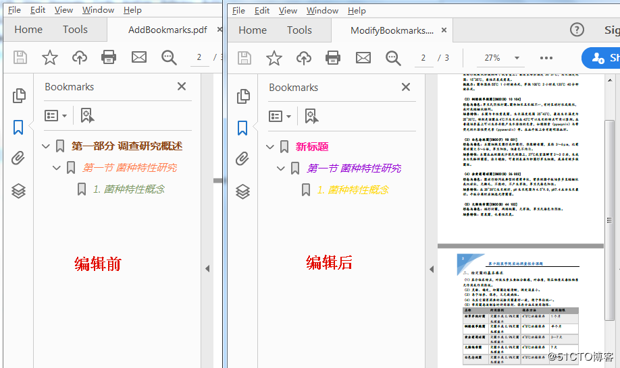Viewport: 620px width, 368px height.
Task: Select pink 新标题 bookmark
Action: pyautogui.click(x=312, y=147)
